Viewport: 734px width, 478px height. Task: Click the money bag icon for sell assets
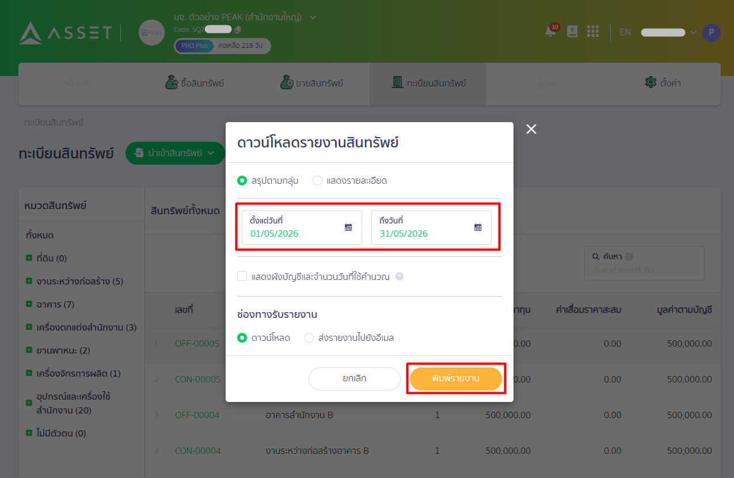point(287,82)
